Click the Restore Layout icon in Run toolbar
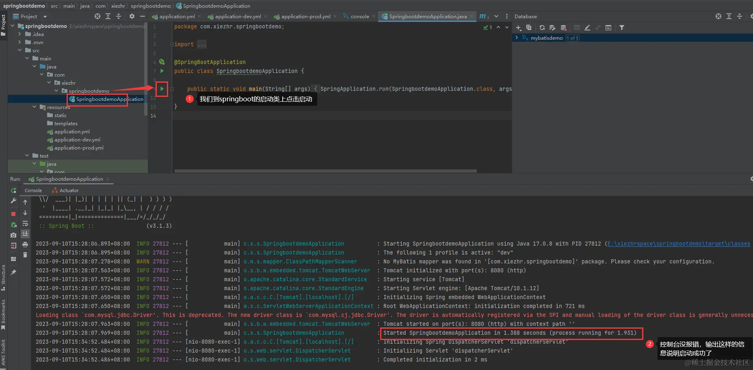This screenshot has width=753, height=370. [13, 259]
